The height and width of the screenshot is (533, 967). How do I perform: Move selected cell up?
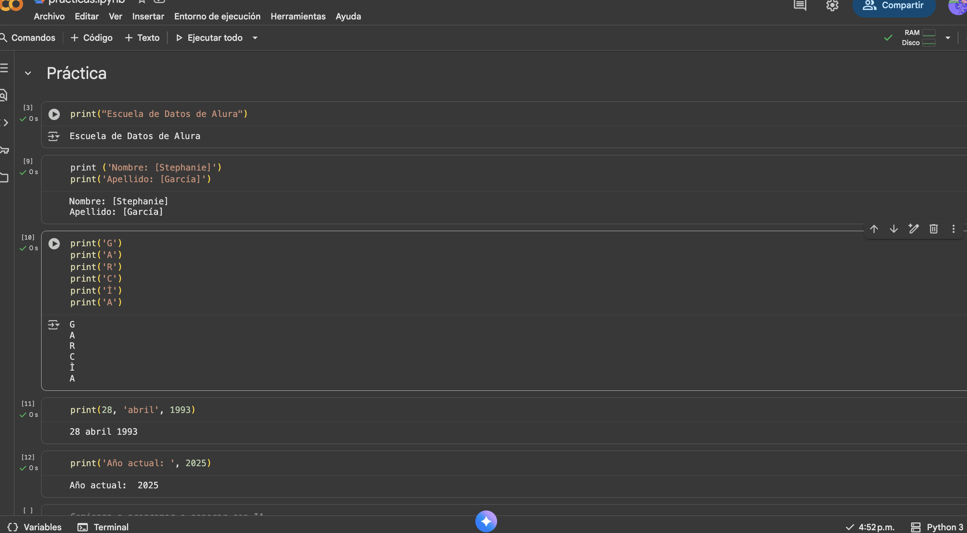[x=874, y=229]
